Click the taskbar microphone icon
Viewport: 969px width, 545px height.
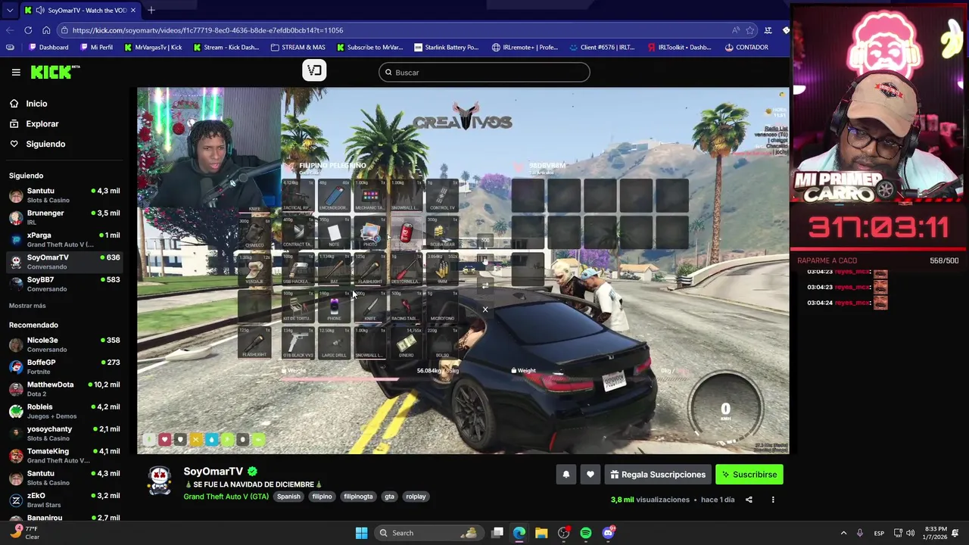coord(859,533)
